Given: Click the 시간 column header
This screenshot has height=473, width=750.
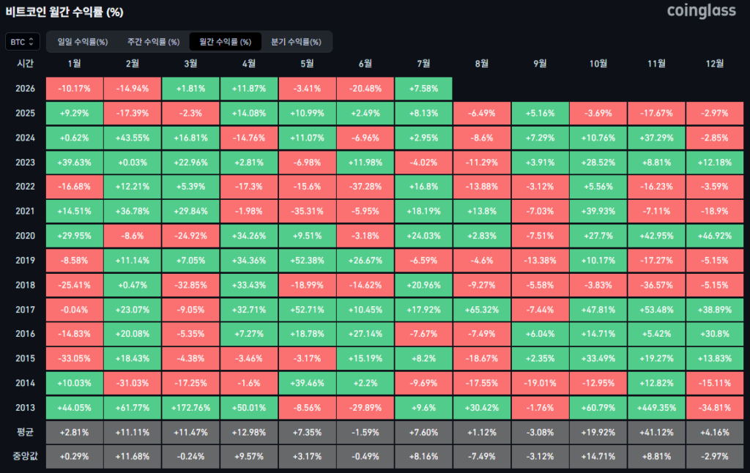Looking at the screenshot, I should 26,64.
